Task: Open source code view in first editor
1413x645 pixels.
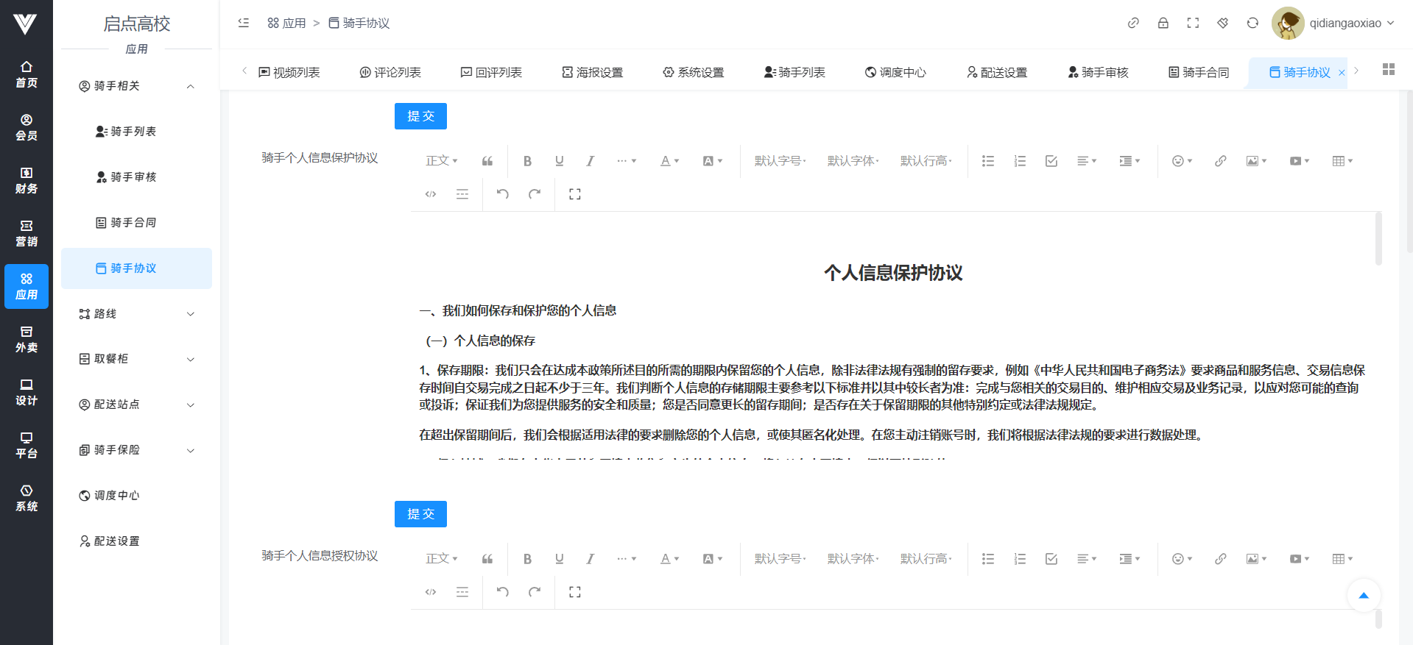Action: click(431, 194)
